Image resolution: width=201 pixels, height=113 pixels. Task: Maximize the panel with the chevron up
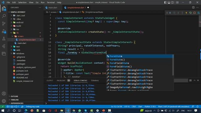tap(194, 80)
